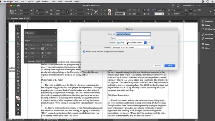The width and height of the screenshot is (215, 121).
Task: Expand the Save As dialog with chevron
Action: pyautogui.click(x=149, y=43)
